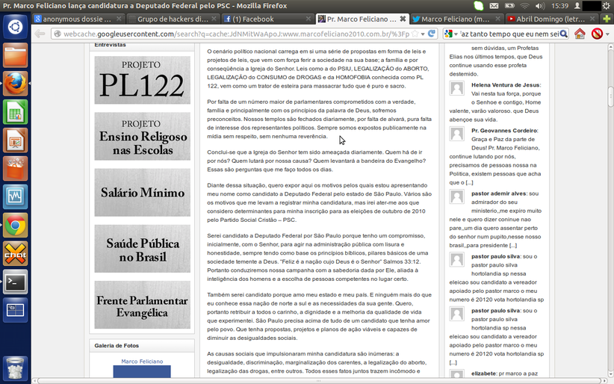Screen dimensions: 614x384
Task: Open a new tab with the green plus
Action: (605, 19)
